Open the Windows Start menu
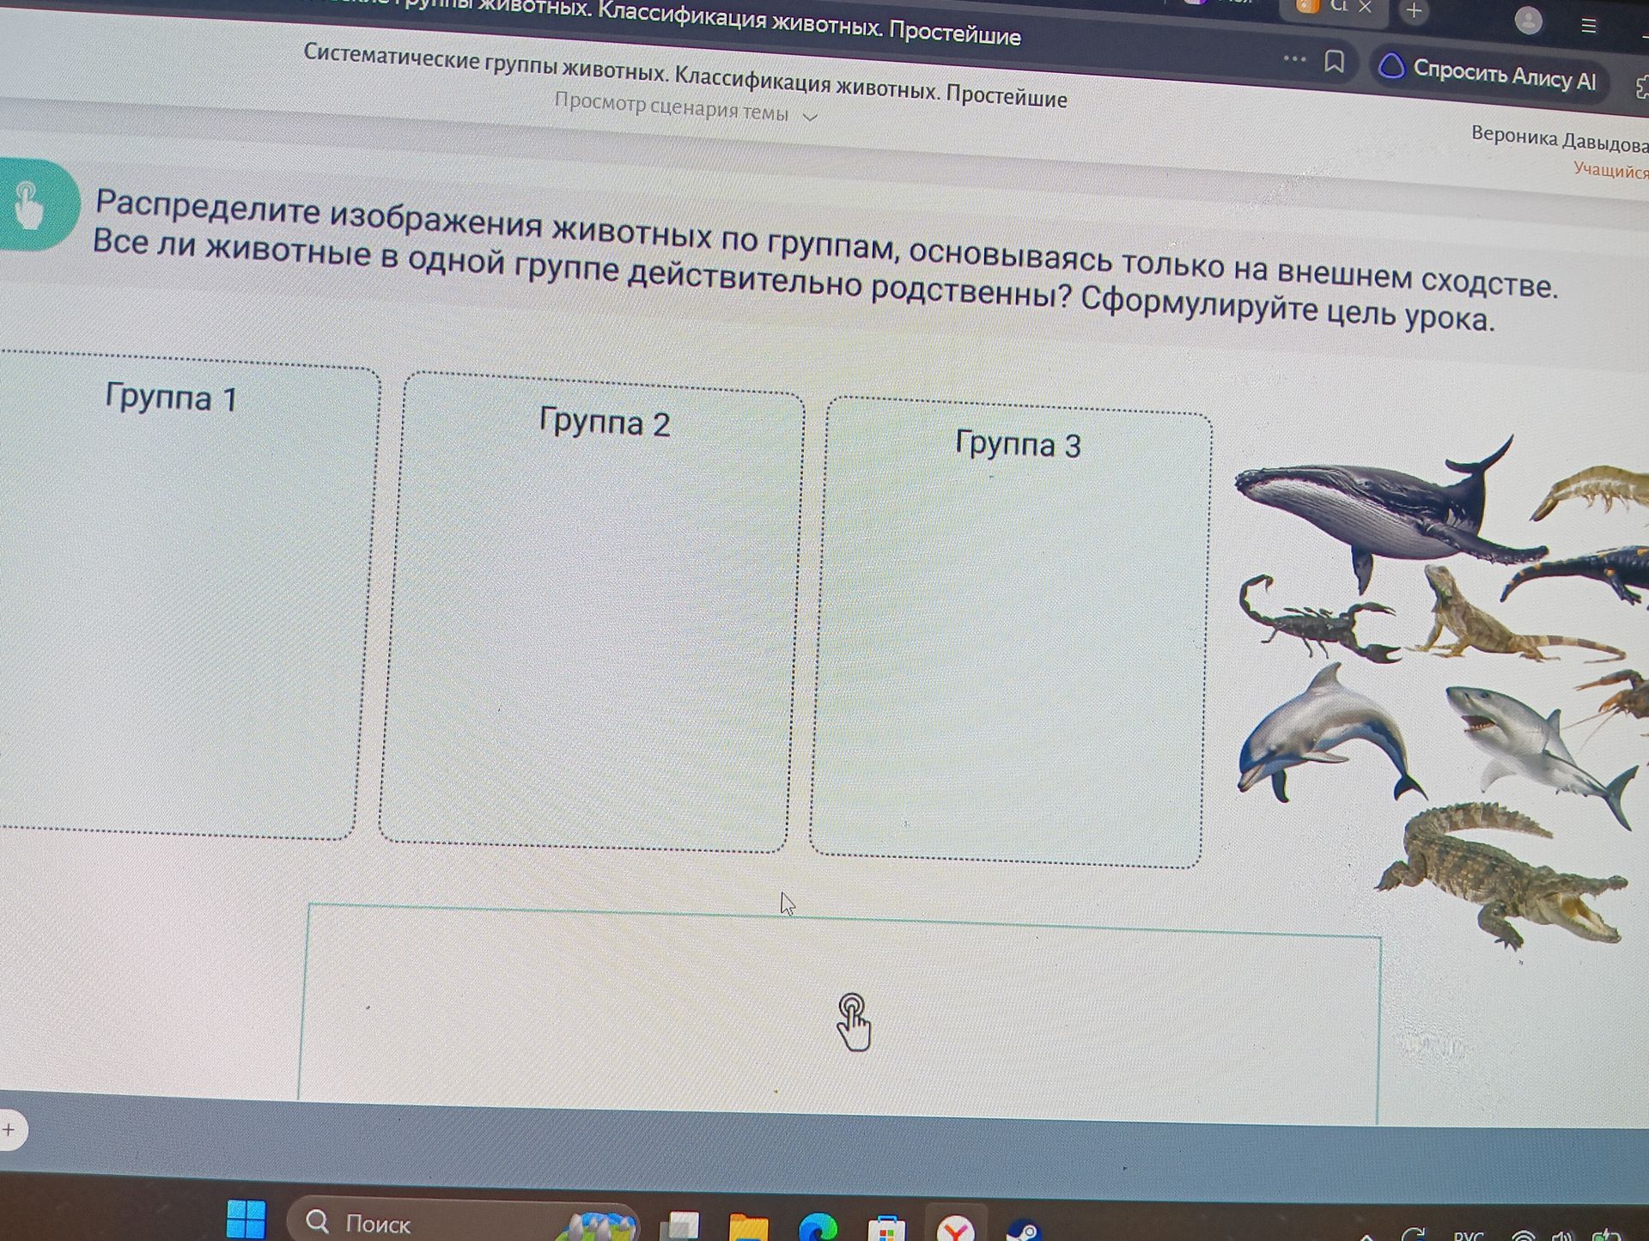 pos(246,1219)
